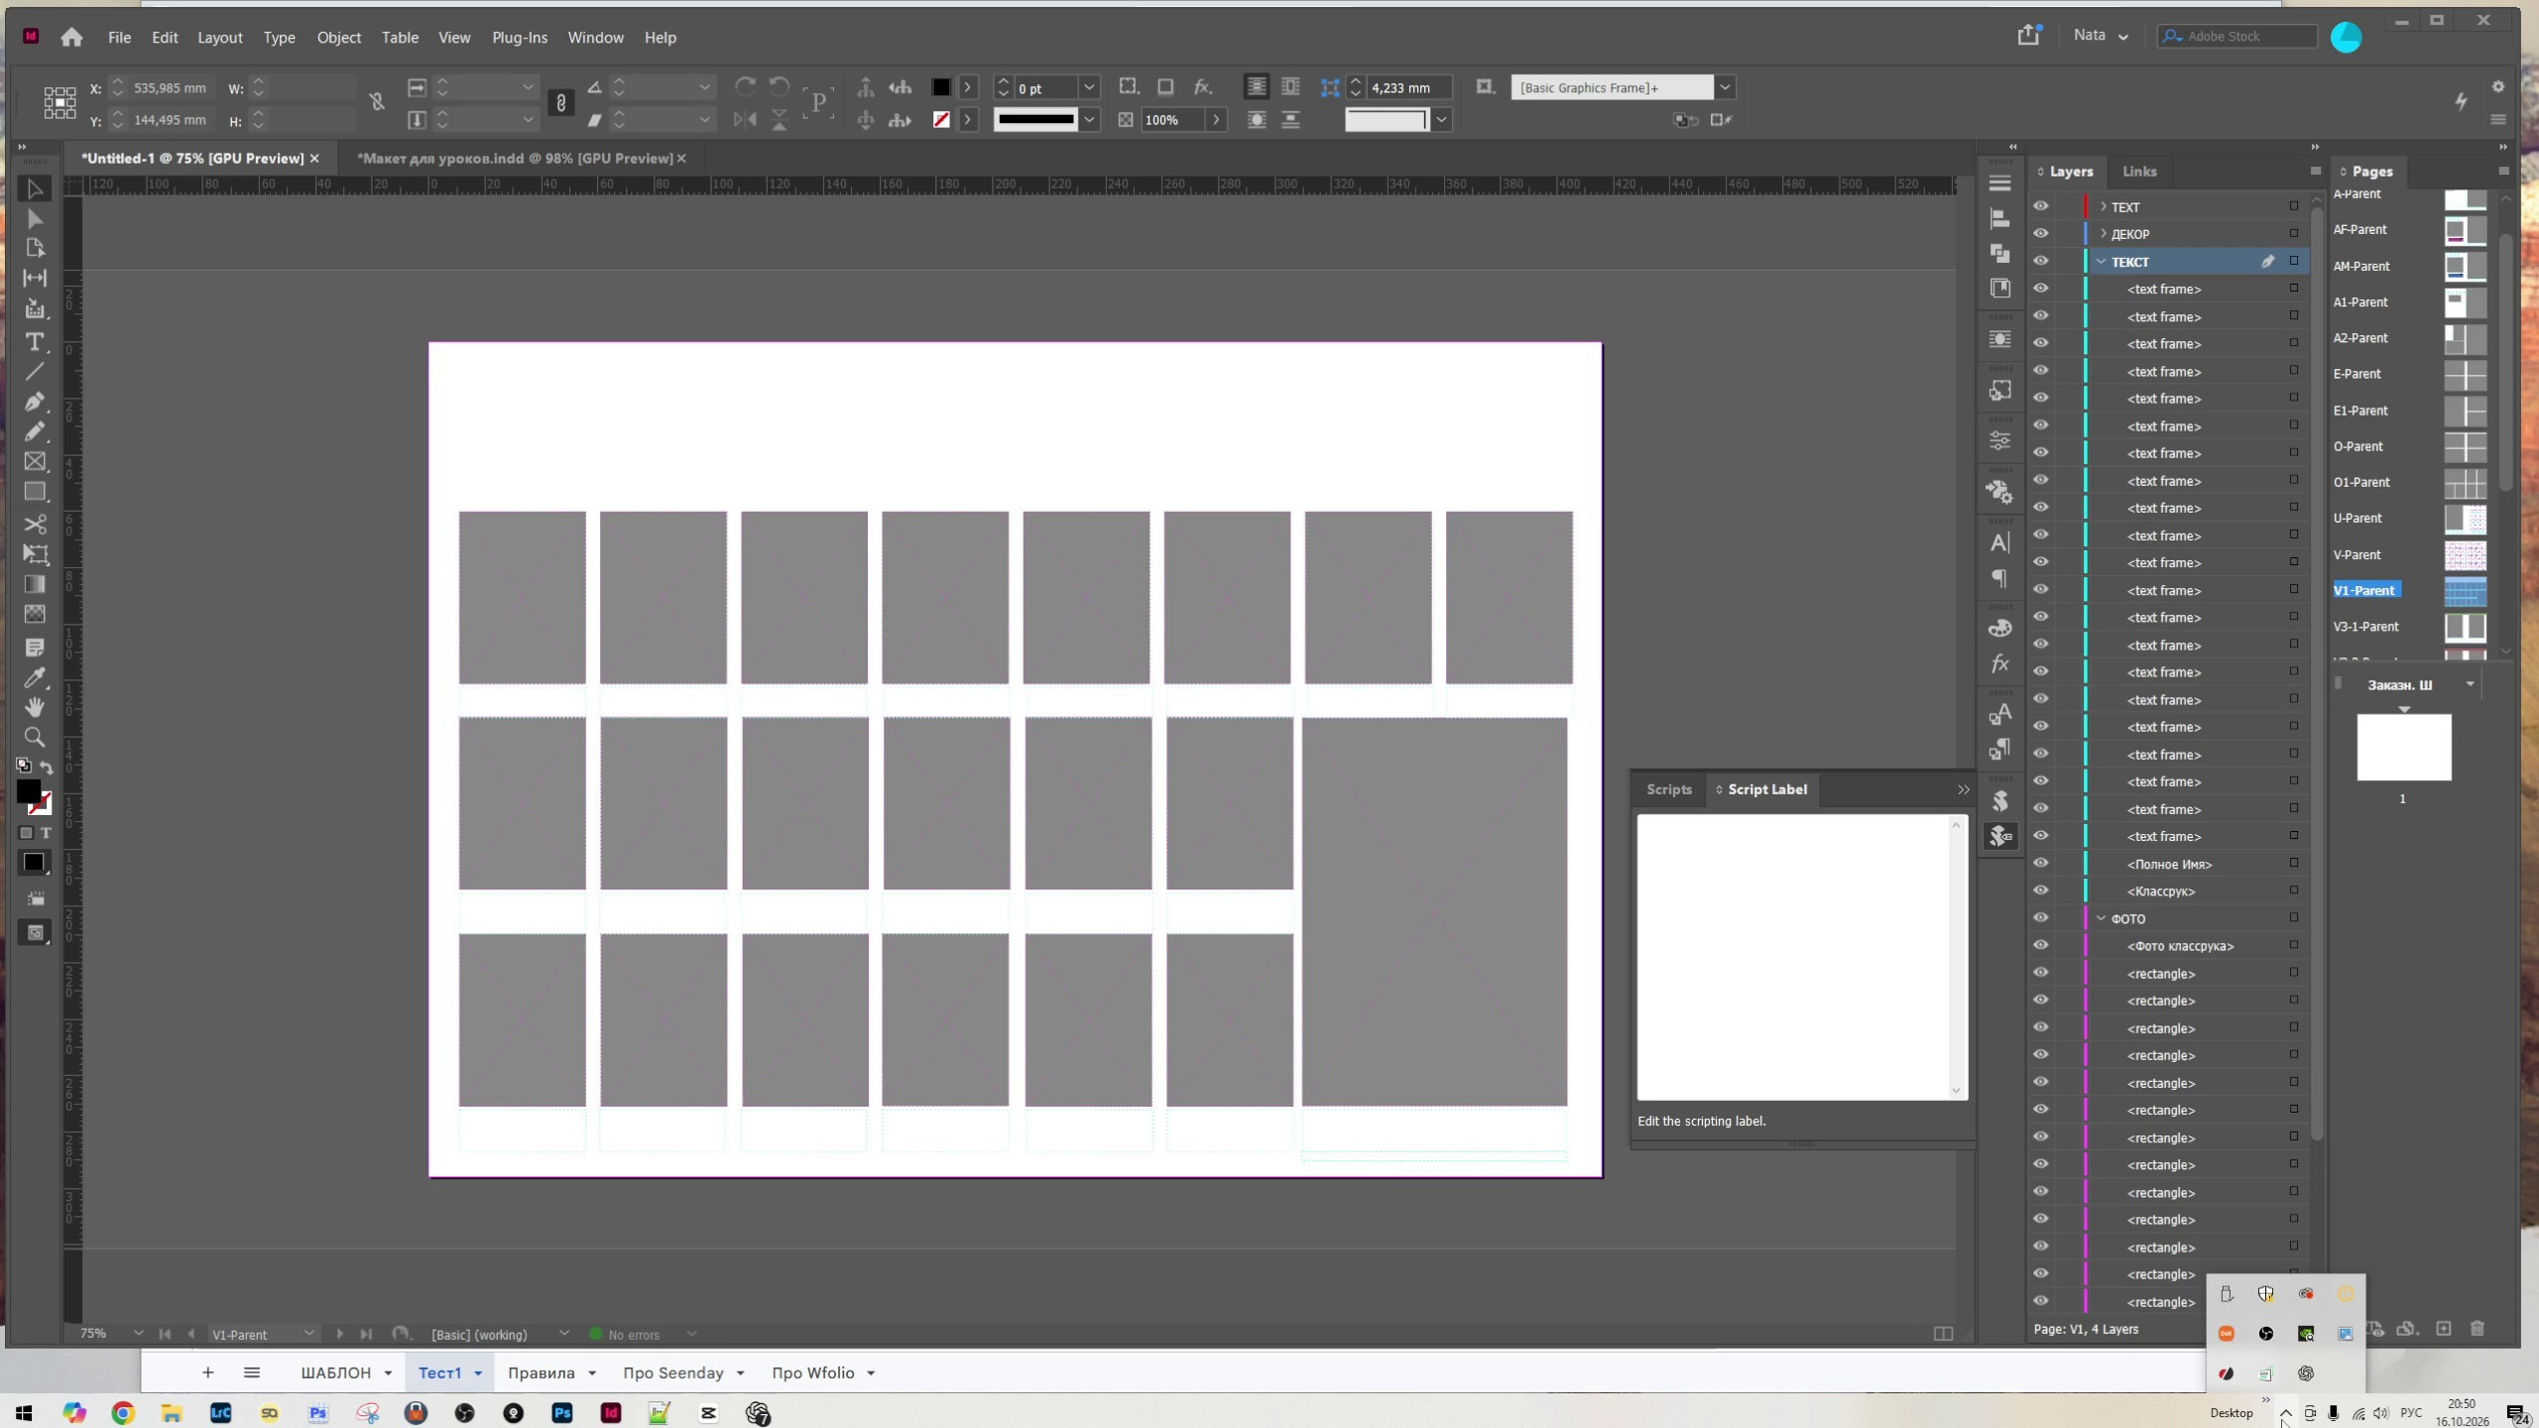Switch to the Links panel tab
The width and height of the screenshot is (2539, 1428).
pos(2139,172)
